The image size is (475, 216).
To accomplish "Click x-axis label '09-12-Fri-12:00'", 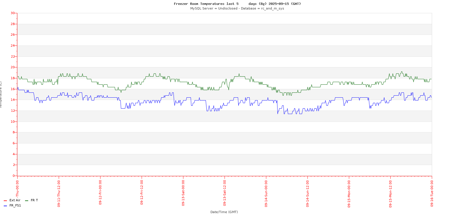I will click(142, 192).
